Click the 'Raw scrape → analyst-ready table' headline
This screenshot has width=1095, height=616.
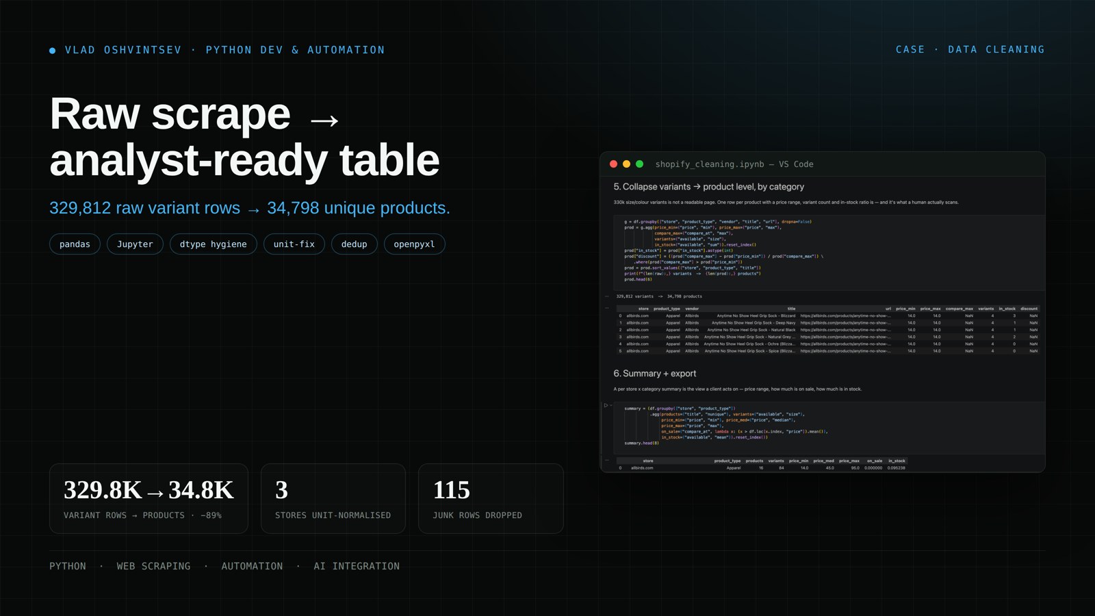[x=244, y=136]
